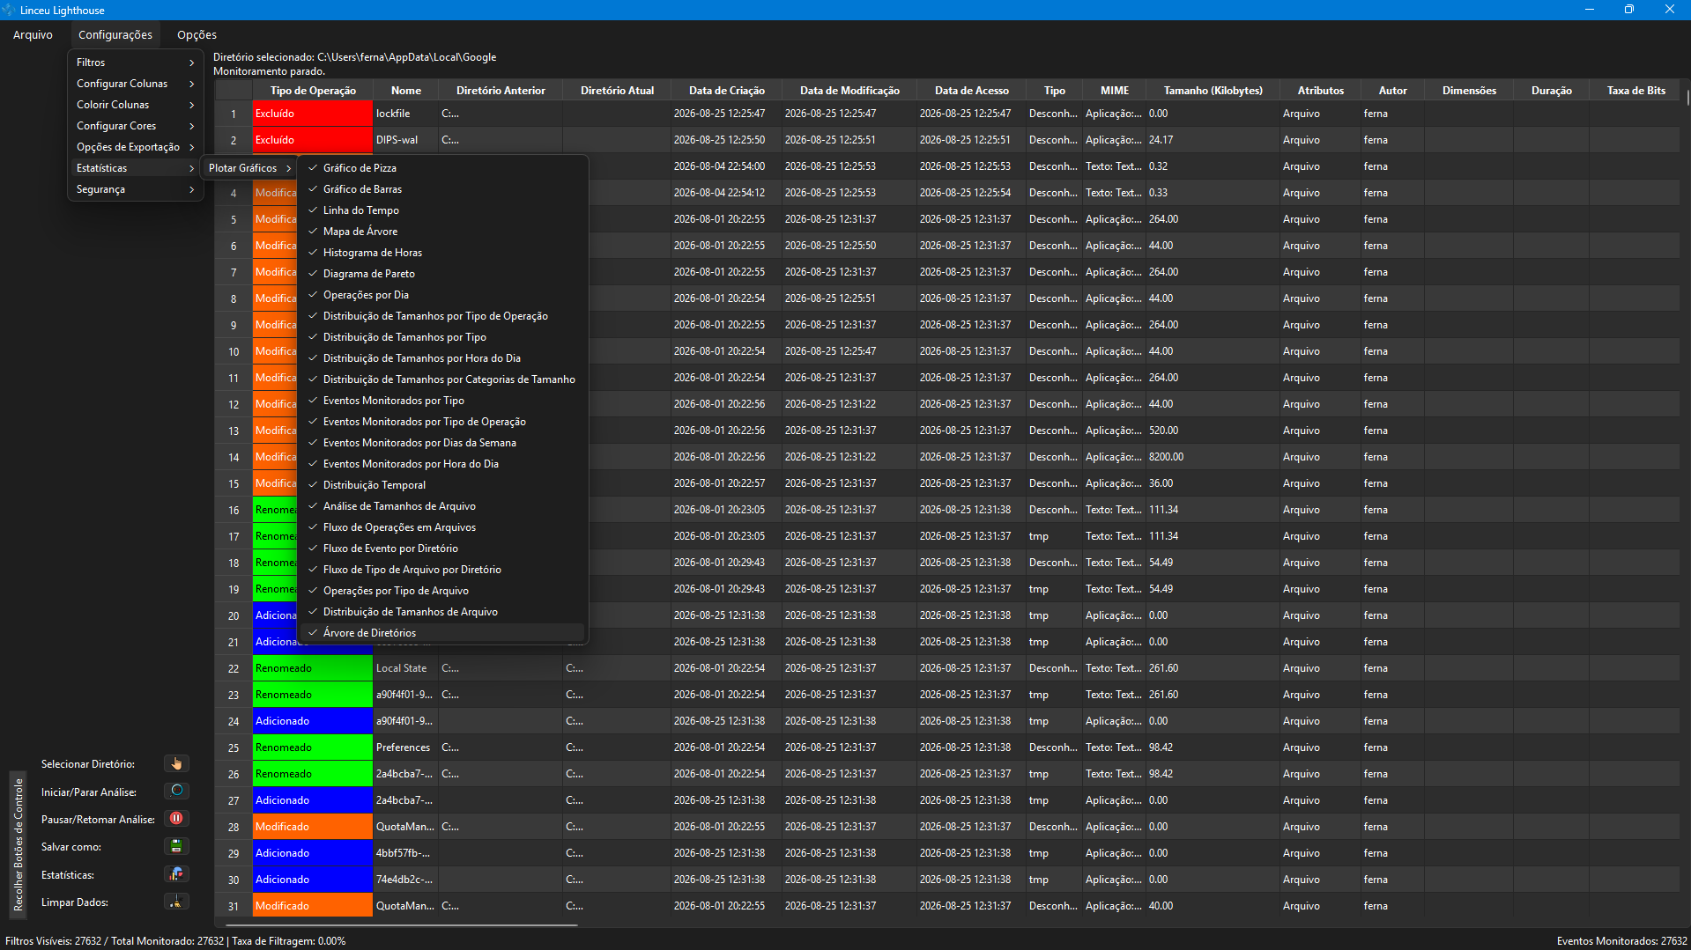
Task: Open the Opções menu
Action: click(x=197, y=34)
